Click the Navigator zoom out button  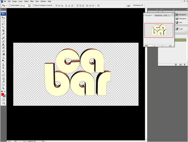pyautogui.click(x=155, y=46)
